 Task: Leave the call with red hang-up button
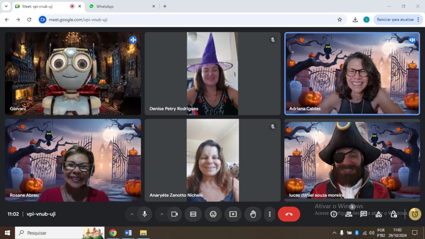coord(289,214)
